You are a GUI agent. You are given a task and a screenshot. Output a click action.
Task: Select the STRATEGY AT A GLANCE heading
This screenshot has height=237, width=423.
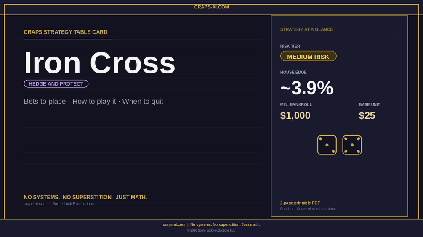pos(306,29)
